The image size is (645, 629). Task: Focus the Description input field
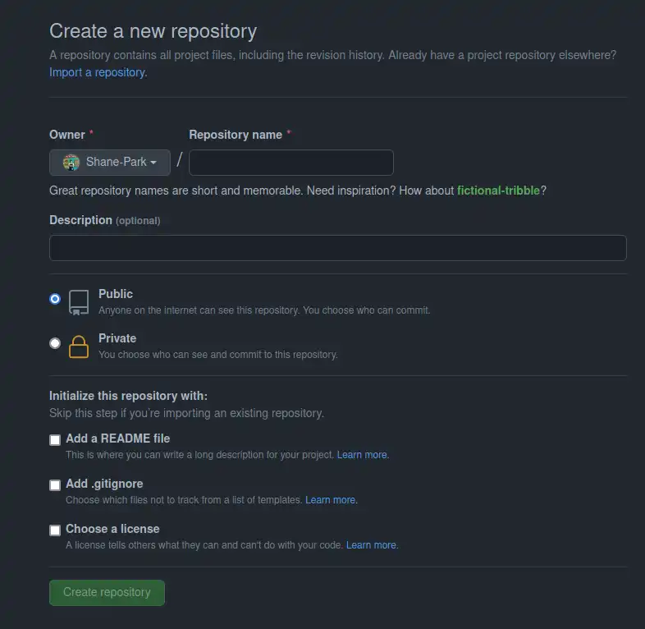tap(338, 248)
